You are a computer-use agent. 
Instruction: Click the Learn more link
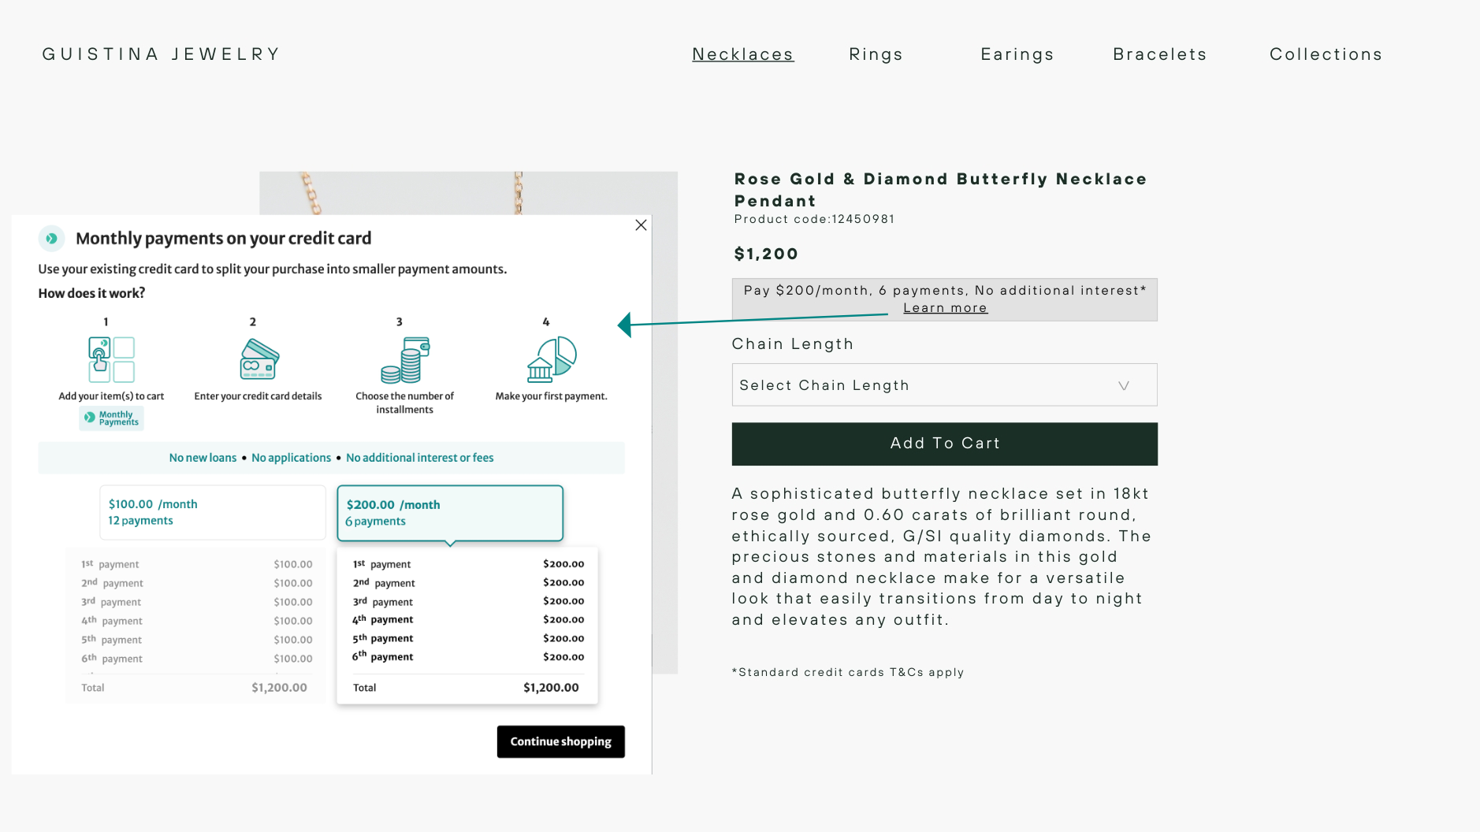[x=945, y=308]
